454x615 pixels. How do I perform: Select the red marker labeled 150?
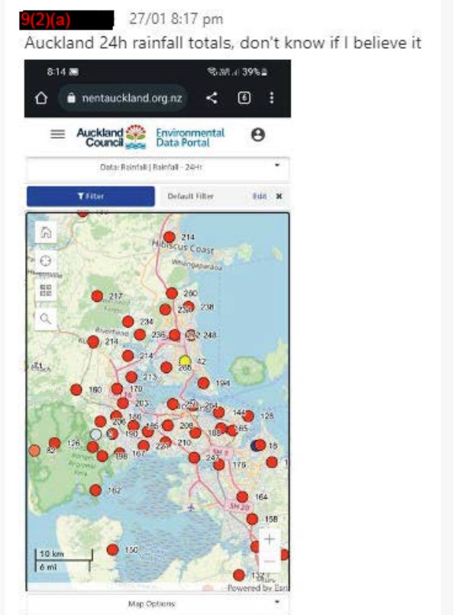coord(112,550)
